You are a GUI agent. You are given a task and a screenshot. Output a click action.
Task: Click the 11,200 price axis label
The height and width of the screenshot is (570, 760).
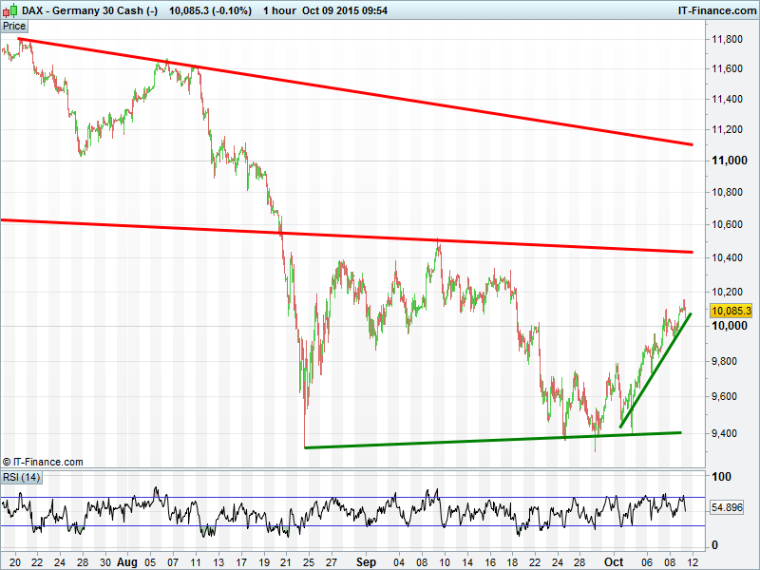coord(727,129)
